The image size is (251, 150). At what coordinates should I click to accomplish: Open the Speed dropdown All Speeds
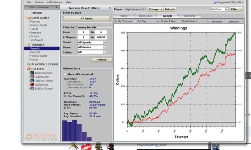click(92, 42)
